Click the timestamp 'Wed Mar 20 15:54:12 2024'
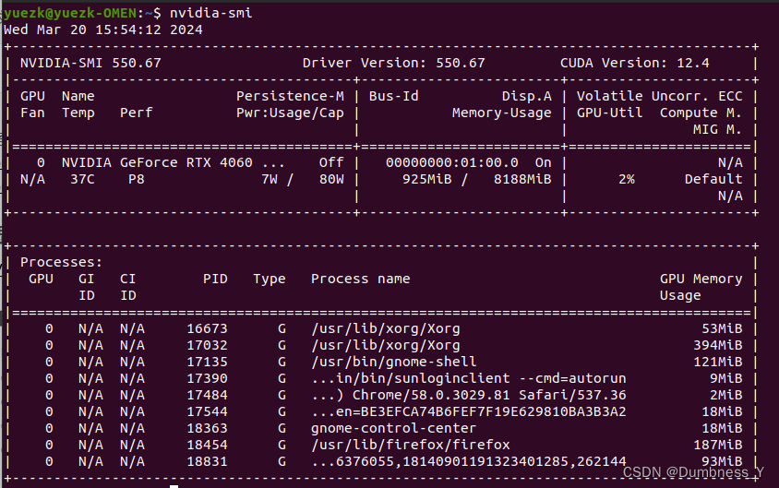The image size is (779, 488). point(103,30)
